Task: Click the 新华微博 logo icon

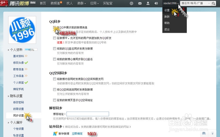Action: click(55, 134)
